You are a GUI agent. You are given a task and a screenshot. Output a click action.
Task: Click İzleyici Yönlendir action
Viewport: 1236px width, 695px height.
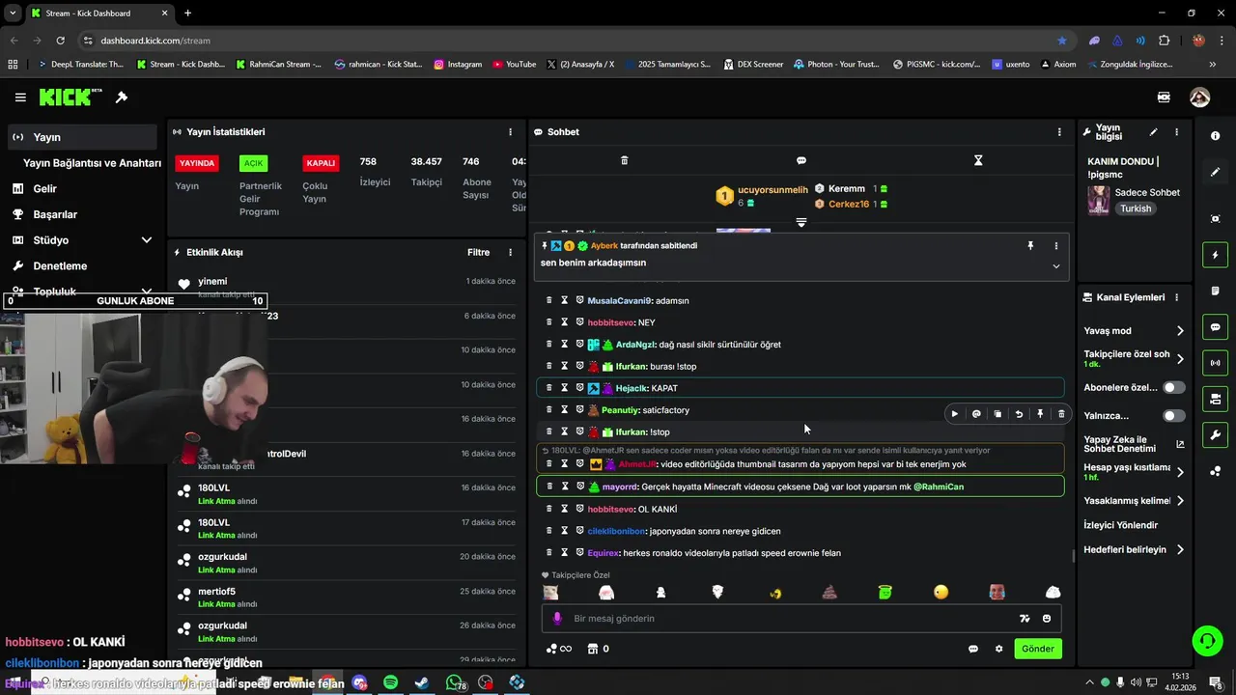(1120, 525)
